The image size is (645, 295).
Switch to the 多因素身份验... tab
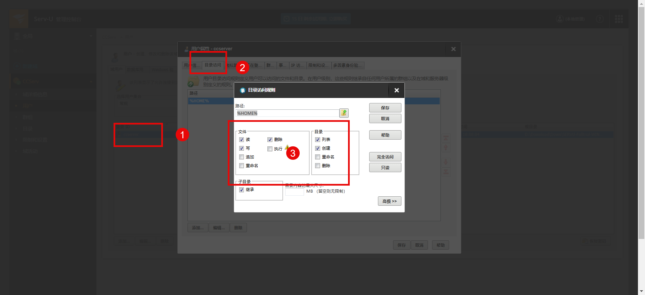(348, 65)
